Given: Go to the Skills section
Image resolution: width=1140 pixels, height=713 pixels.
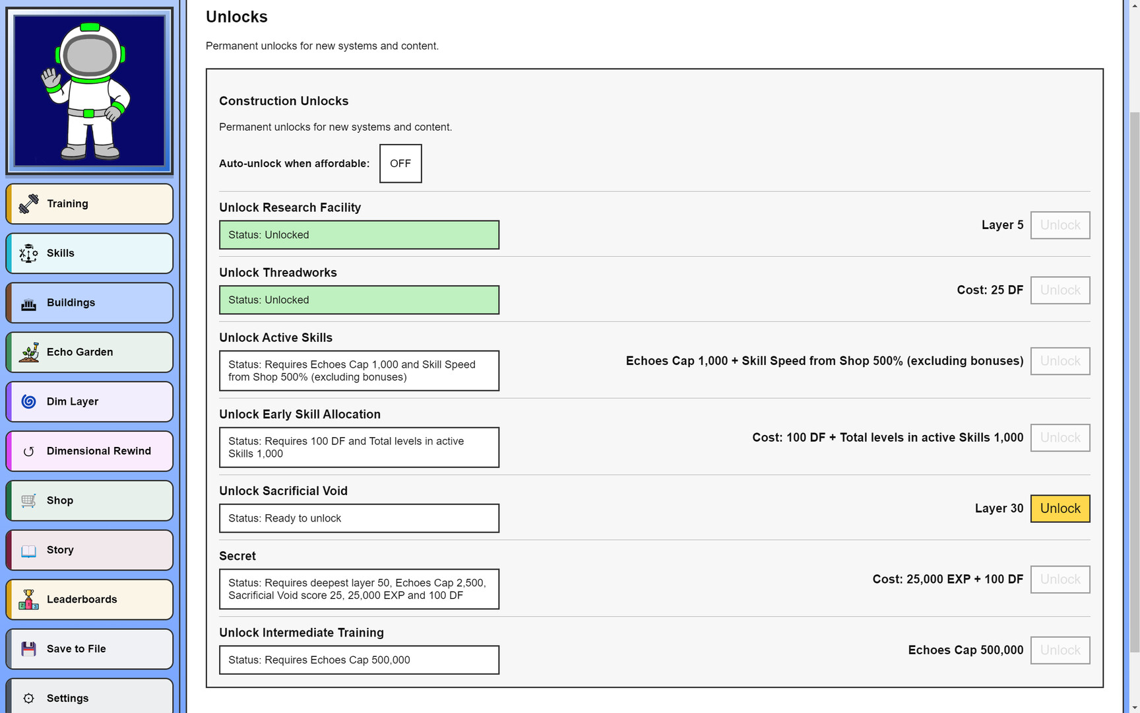Looking at the screenshot, I should click(x=90, y=254).
